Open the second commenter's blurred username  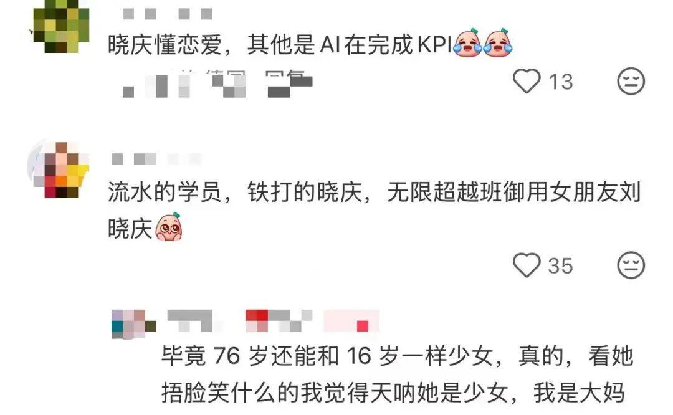click(x=156, y=160)
